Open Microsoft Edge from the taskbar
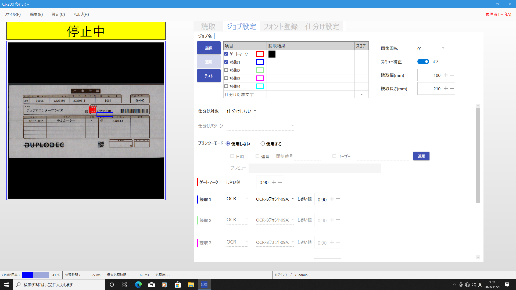The width and height of the screenshot is (516, 290). coord(138,285)
